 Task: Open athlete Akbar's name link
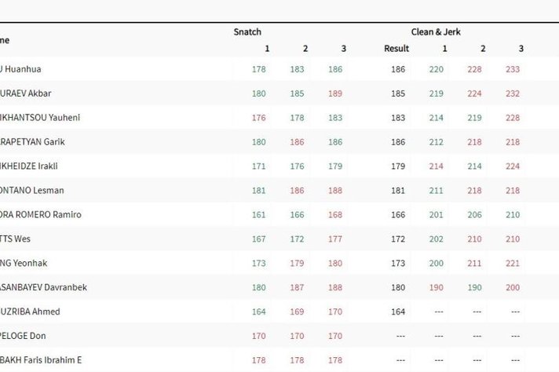click(x=26, y=93)
